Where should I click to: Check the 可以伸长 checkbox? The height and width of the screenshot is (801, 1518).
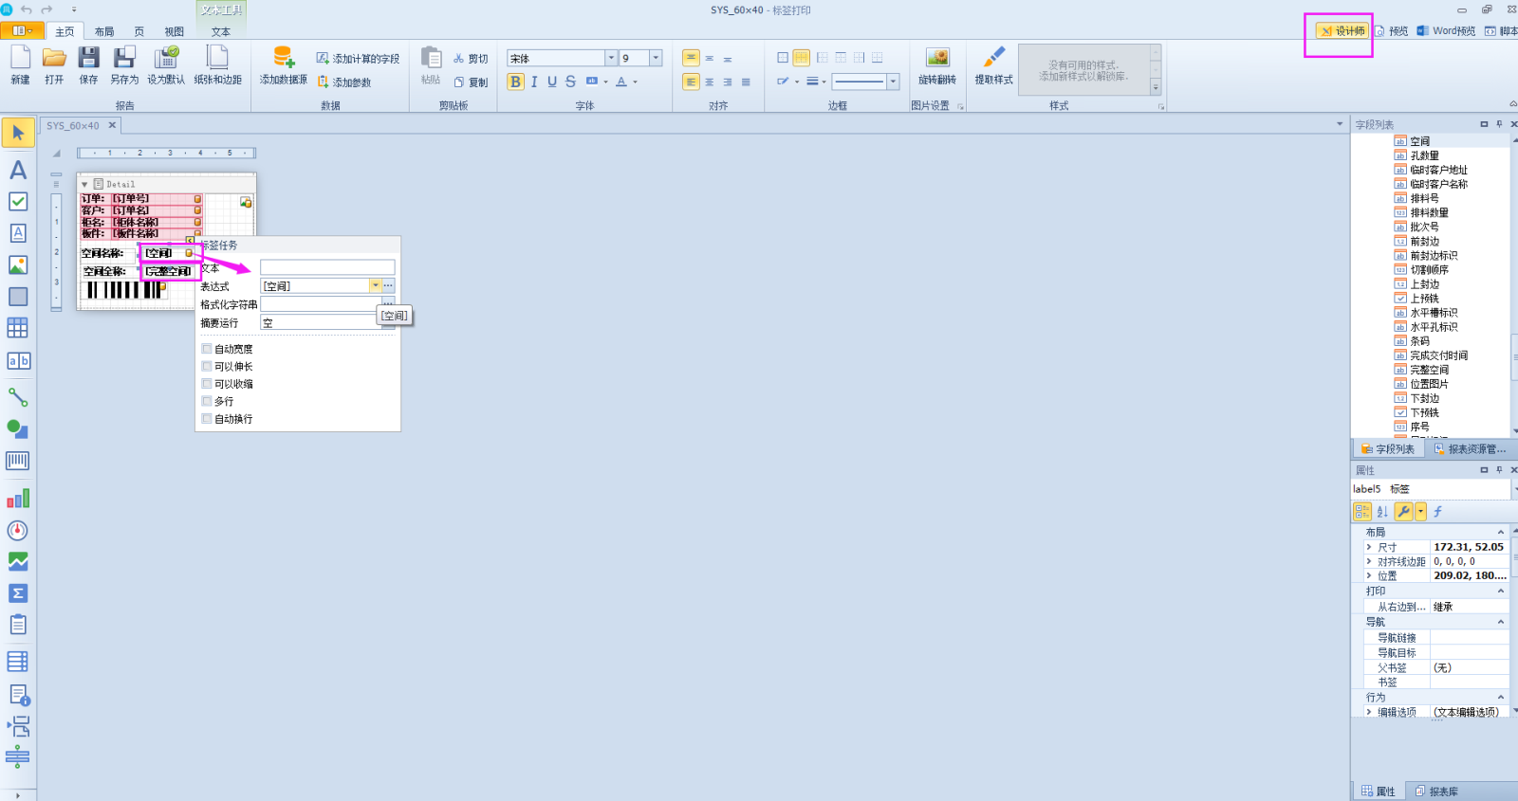[207, 366]
